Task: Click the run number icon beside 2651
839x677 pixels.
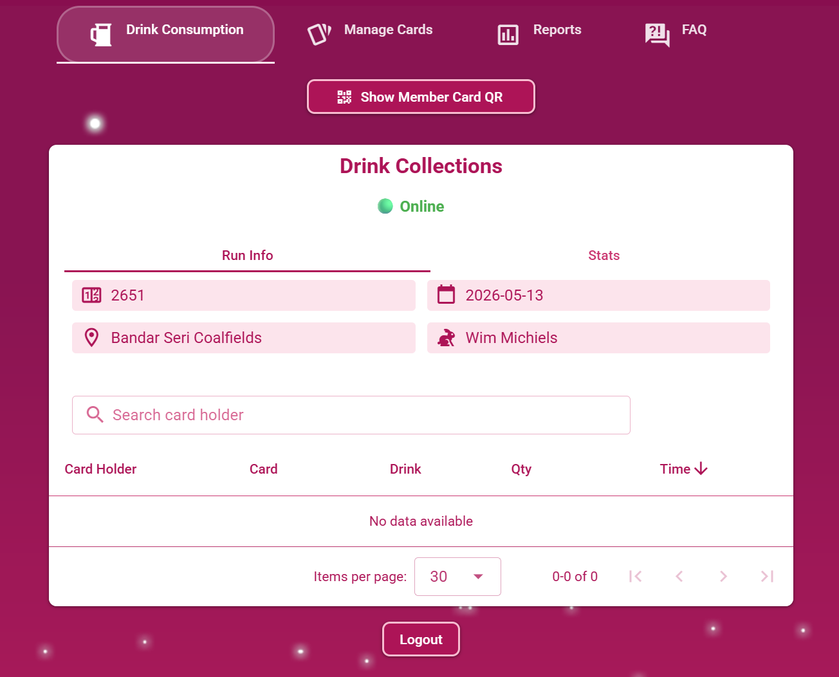Action: [x=91, y=295]
